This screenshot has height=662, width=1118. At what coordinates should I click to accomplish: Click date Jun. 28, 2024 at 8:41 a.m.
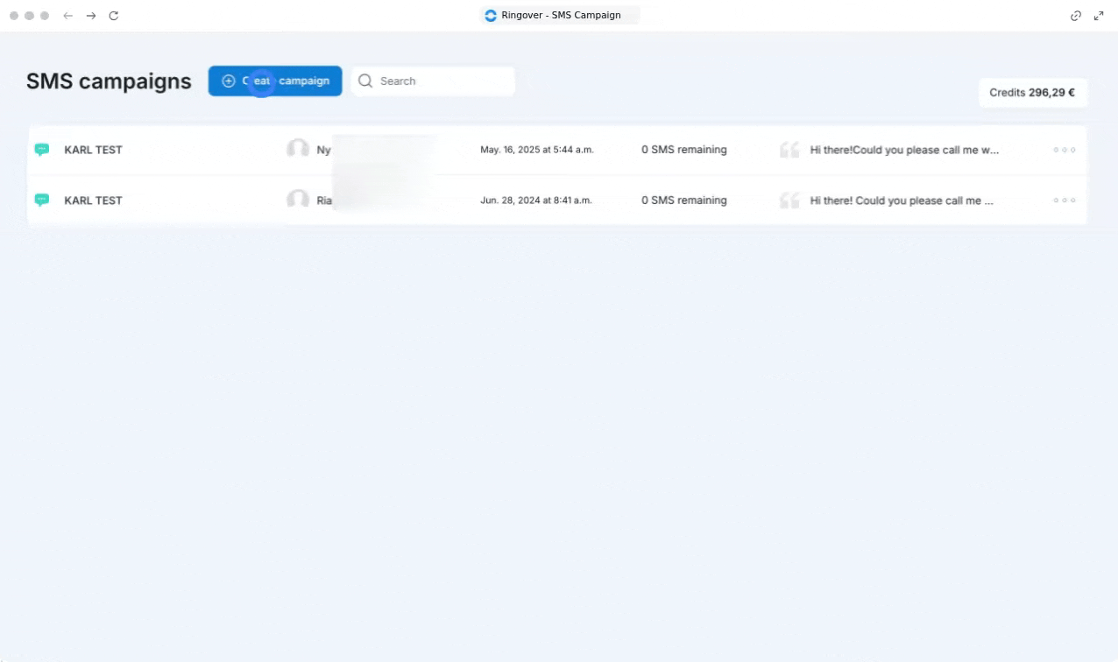coord(536,201)
